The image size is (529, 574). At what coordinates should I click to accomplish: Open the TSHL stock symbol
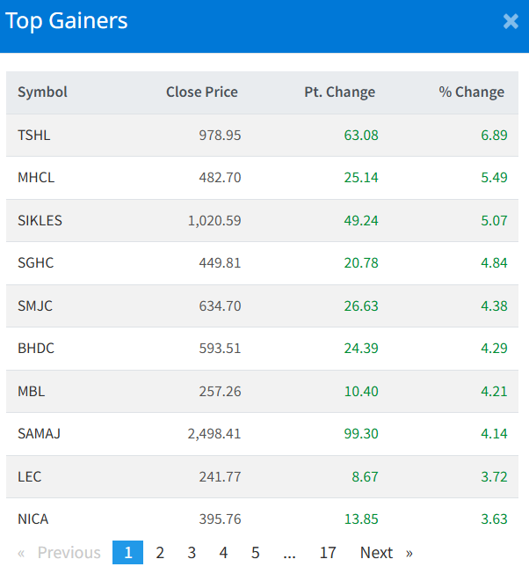tap(33, 136)
